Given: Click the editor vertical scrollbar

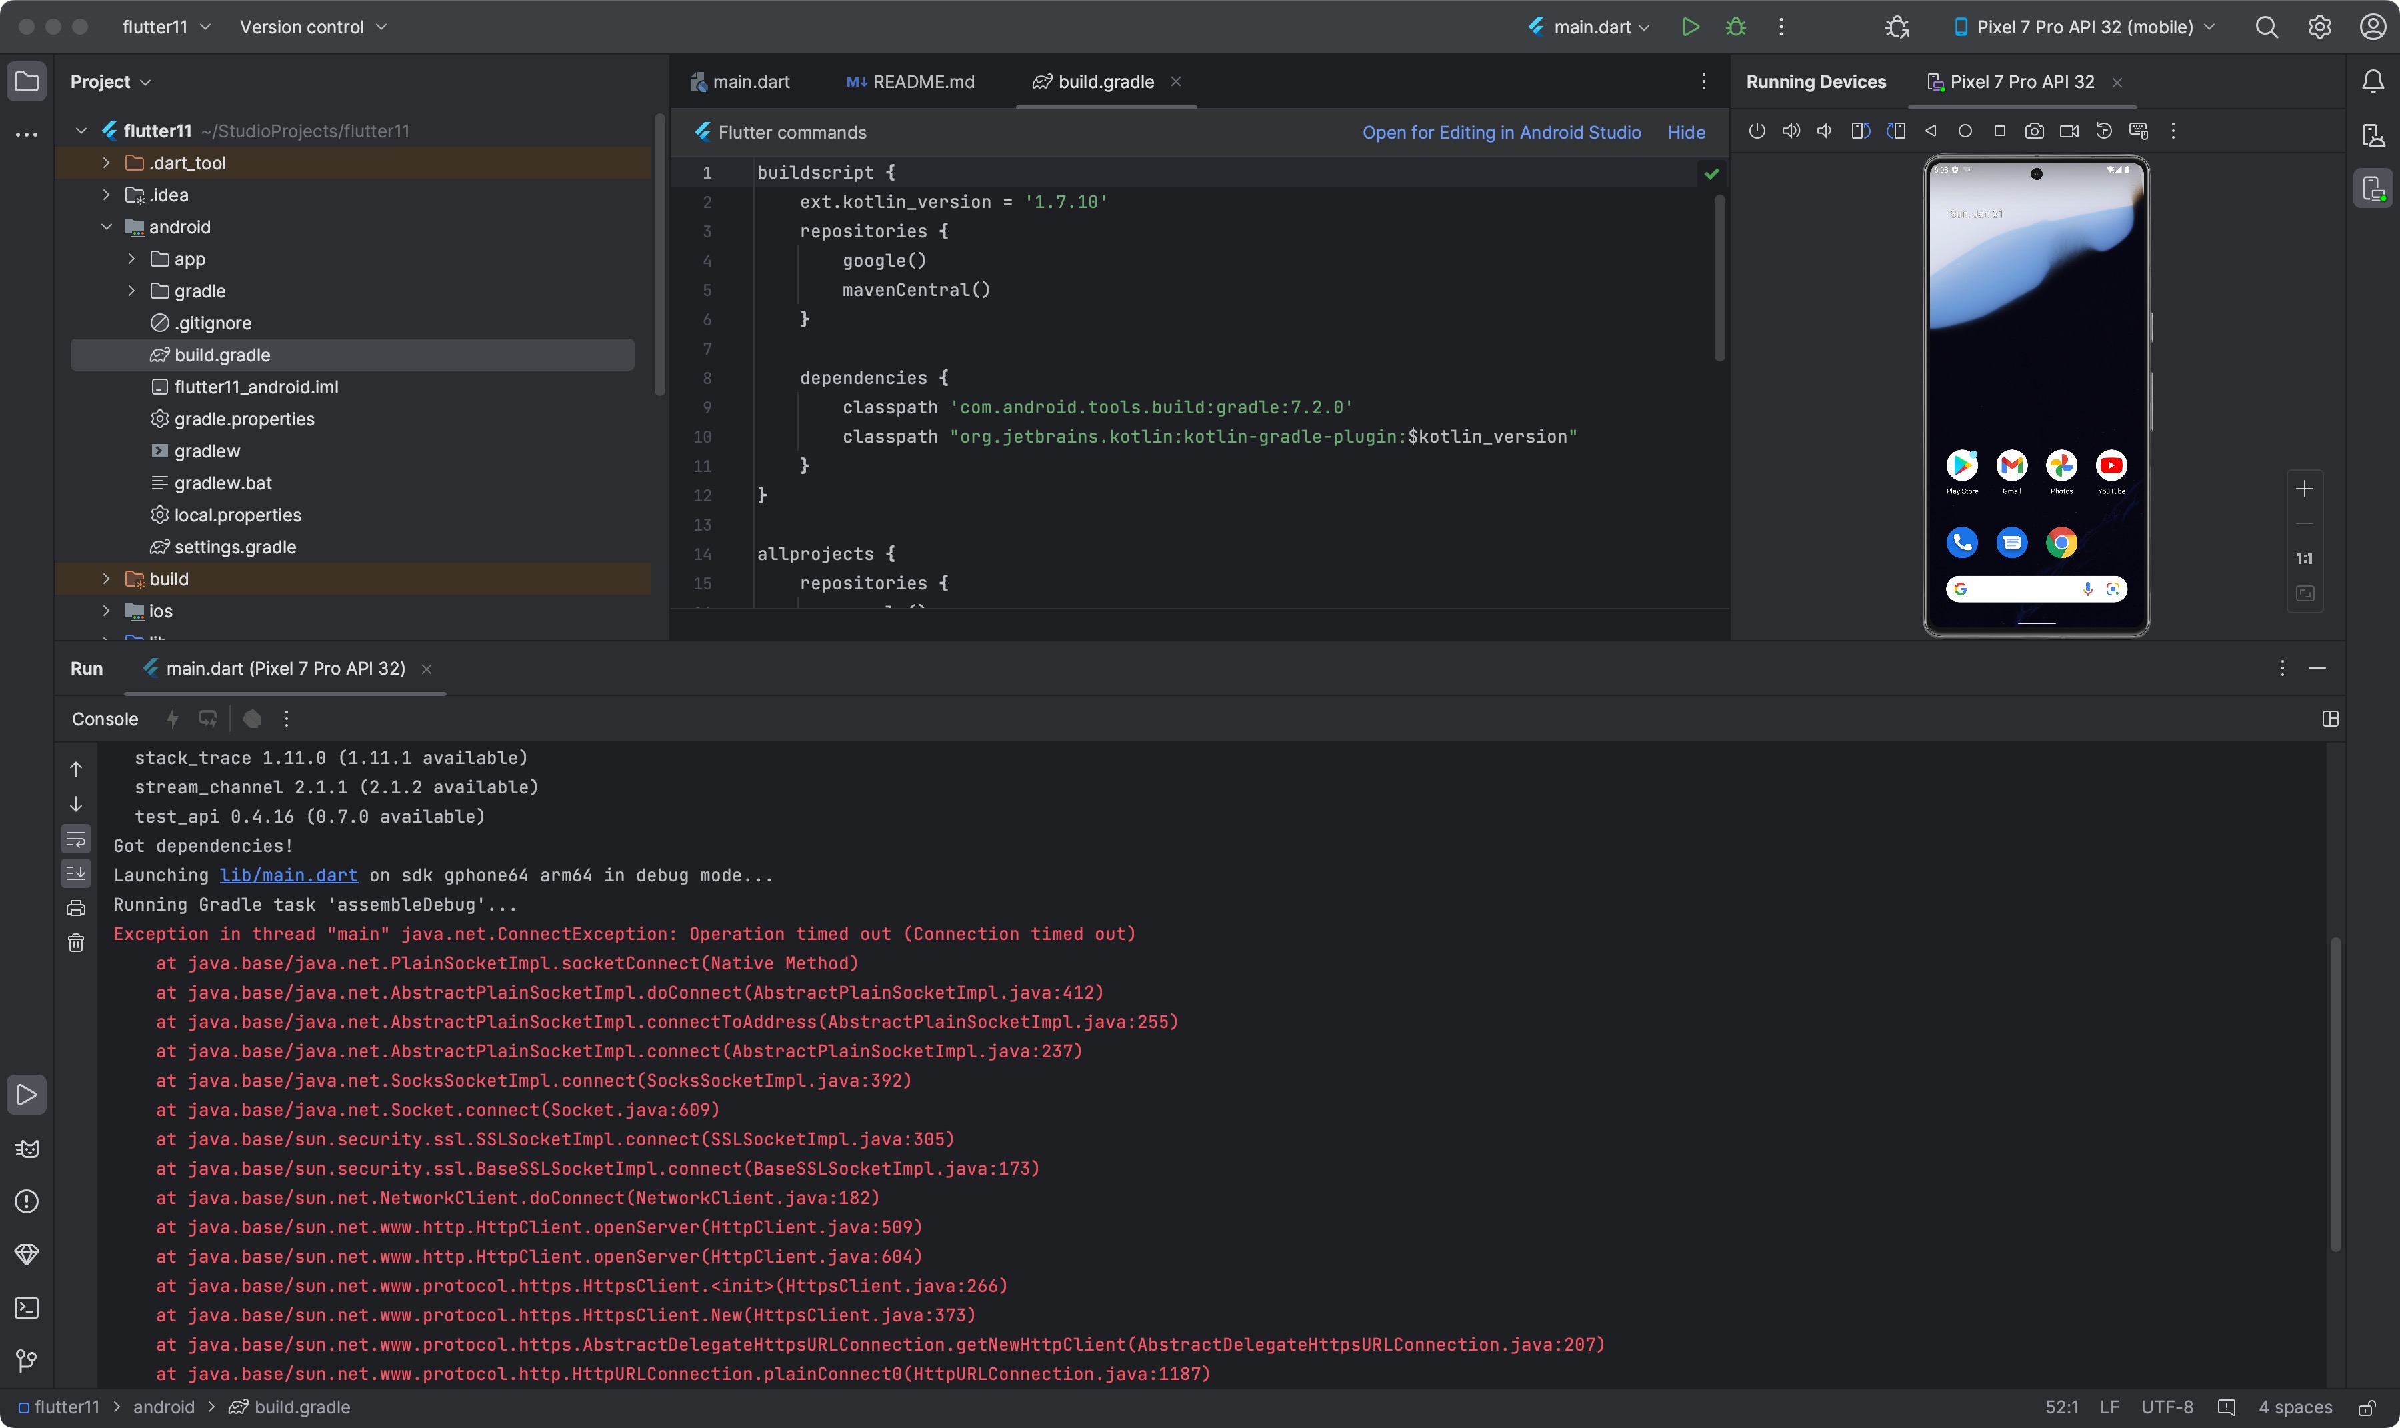Looking at the screenshot, I should pyautogui.click(x=1719, y=279).
